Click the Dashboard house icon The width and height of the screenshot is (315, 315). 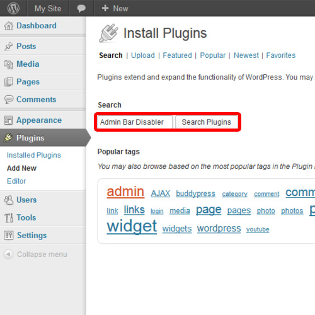[x=9, y=26]
